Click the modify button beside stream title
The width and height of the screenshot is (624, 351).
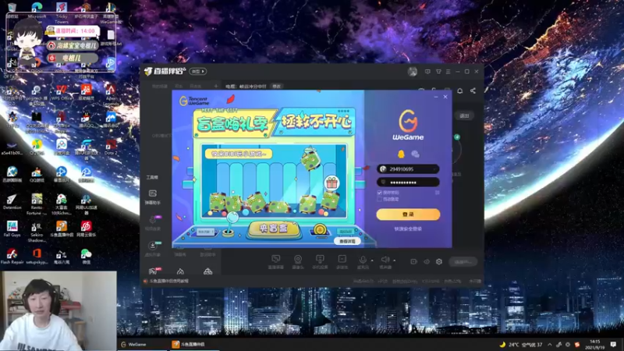click(x=277, y=86)
